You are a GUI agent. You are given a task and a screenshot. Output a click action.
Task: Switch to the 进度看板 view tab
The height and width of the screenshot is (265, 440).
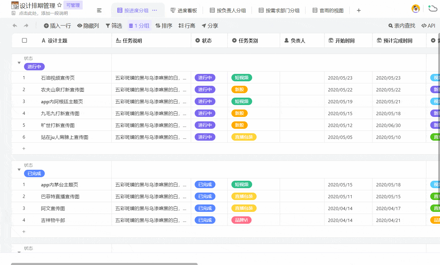(184, 10)
